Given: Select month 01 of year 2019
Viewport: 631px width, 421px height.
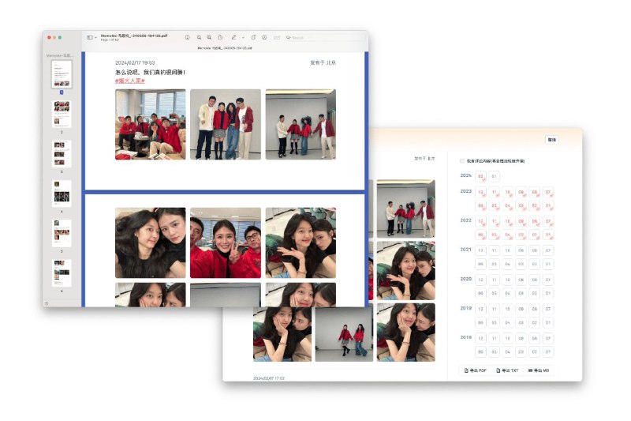Looking at the screenshot, I should 548,323.
